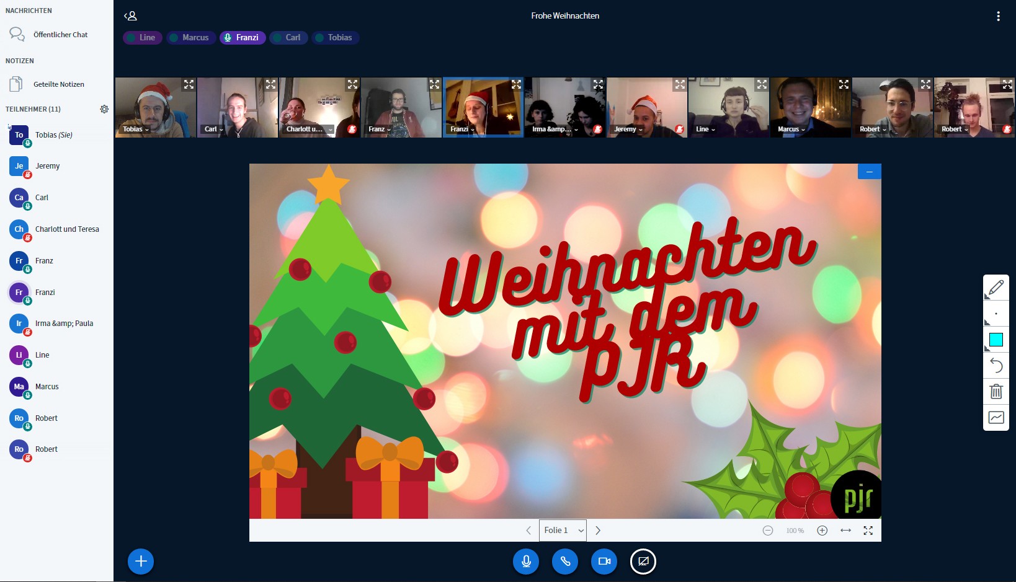Choose the cyan drawing color swatch
The image size is (1016, 582).
pyautogui.click(x=996, y=340)
